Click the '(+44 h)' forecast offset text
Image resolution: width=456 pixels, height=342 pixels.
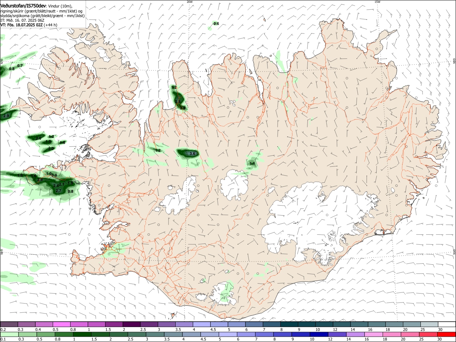point(51,25)
